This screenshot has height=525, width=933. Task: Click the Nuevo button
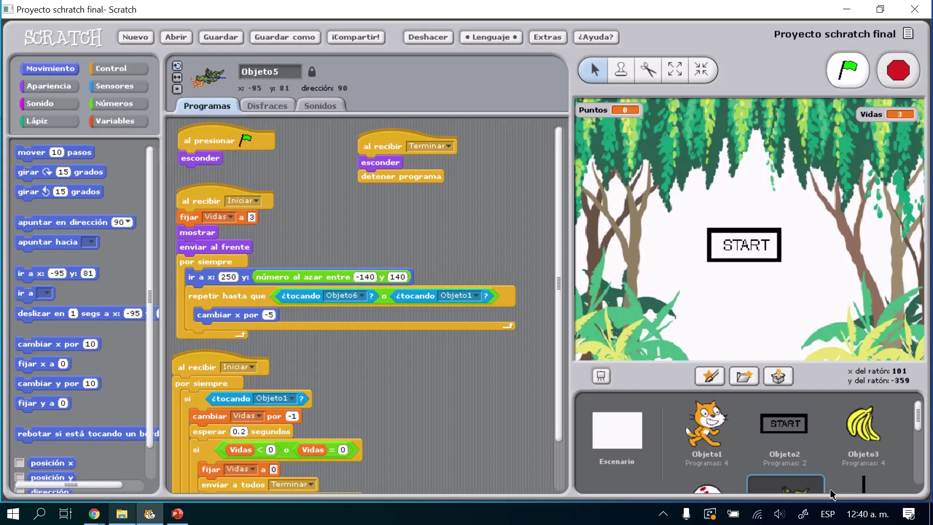135,37
